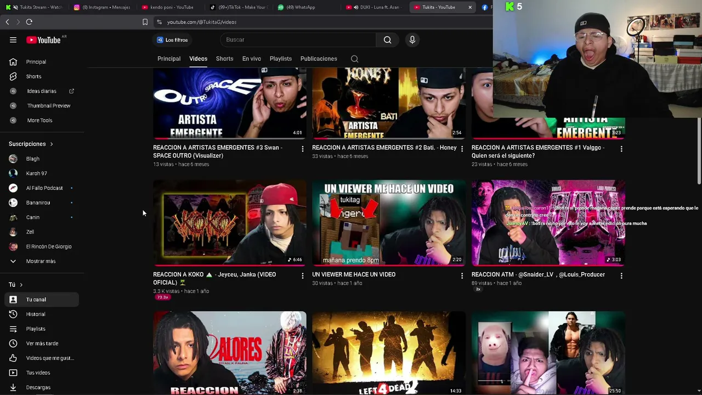Play the Bati Honey reaction thumbnail

pos(389,103)
